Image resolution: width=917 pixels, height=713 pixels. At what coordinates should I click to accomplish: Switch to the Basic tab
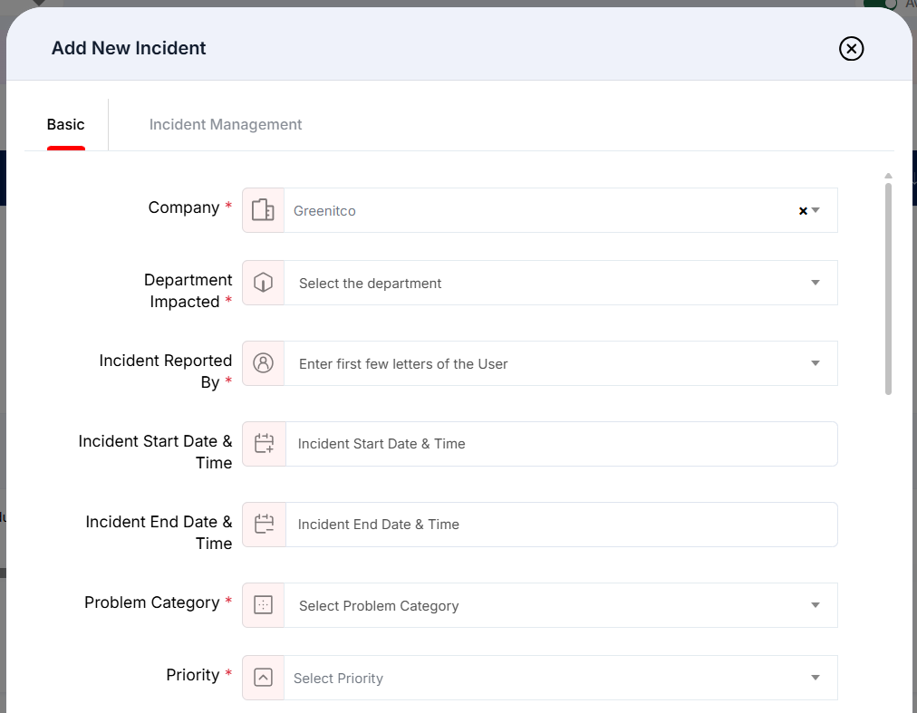65,125
